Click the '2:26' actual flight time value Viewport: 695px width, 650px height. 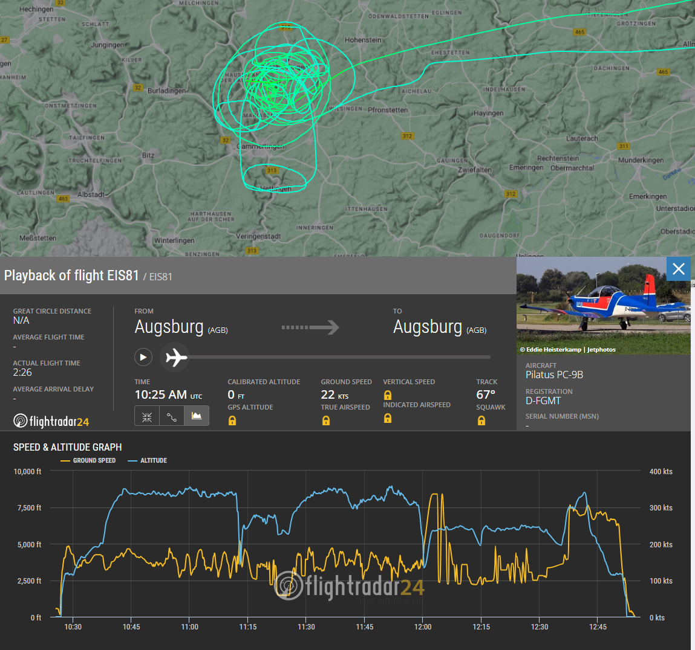22,372
